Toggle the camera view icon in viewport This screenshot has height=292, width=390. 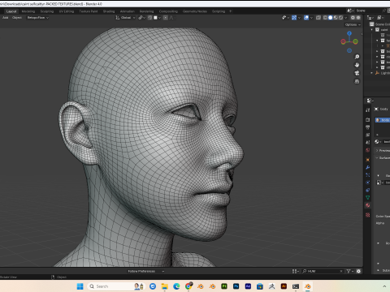click(357, 73)
